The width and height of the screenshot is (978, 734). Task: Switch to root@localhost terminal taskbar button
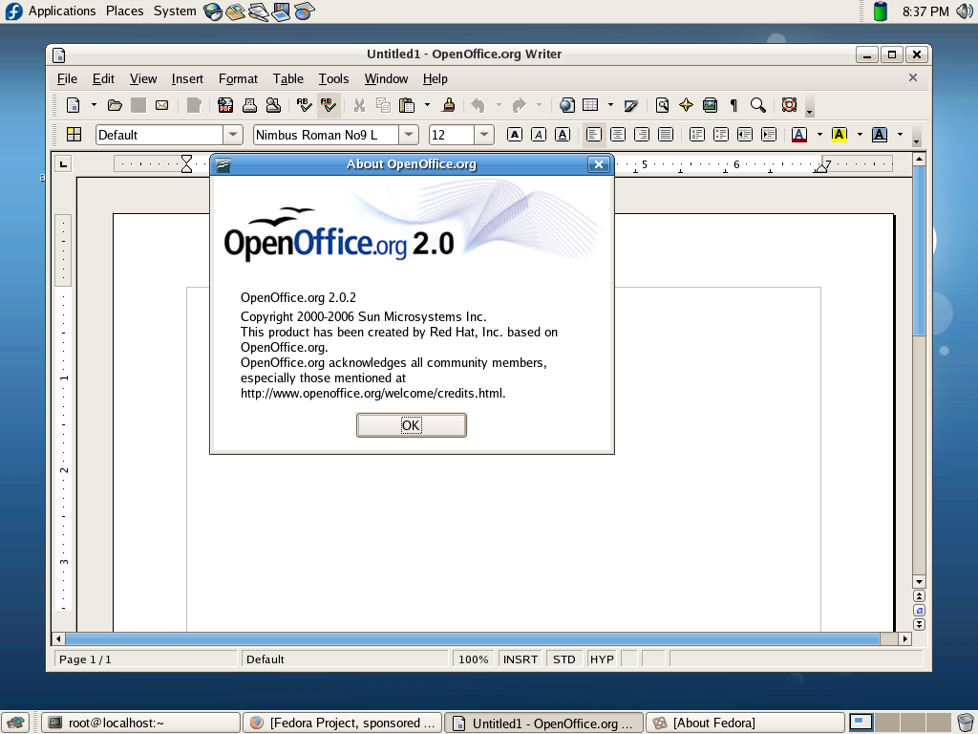coord(141,723)
